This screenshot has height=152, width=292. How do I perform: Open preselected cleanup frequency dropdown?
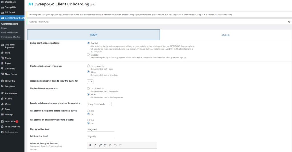click(x=99, y=104)
